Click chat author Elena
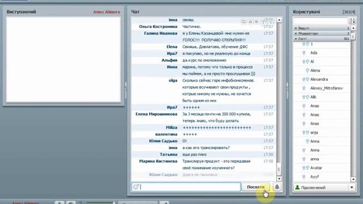The image size is (363, 204). [172, 46]
